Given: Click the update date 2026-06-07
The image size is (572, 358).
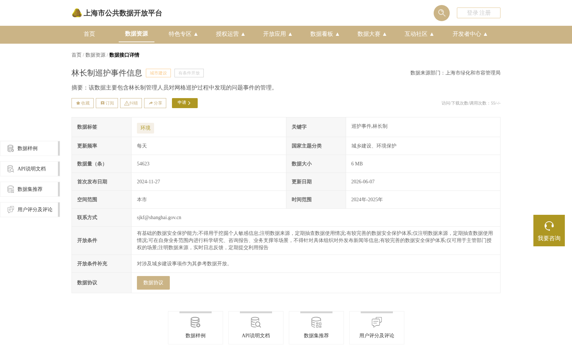Looking at the screenshot, I should point(363,182).
